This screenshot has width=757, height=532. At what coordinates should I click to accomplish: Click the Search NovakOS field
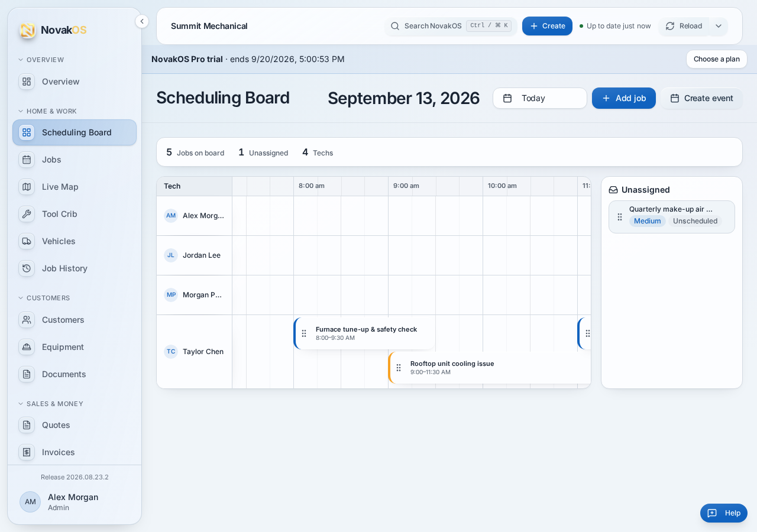[451, 26]
